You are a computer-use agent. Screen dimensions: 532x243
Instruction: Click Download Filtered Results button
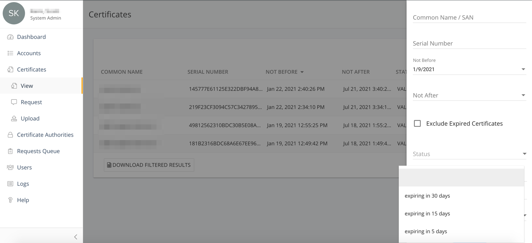point(149,165)
